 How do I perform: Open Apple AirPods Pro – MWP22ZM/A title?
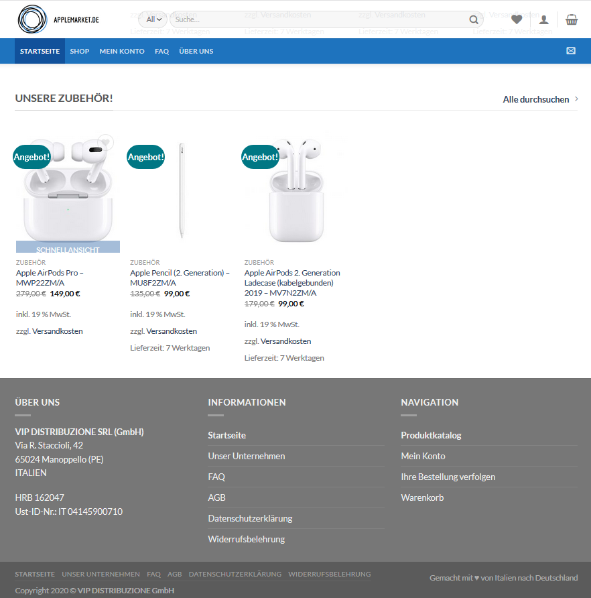coord(50,278)
